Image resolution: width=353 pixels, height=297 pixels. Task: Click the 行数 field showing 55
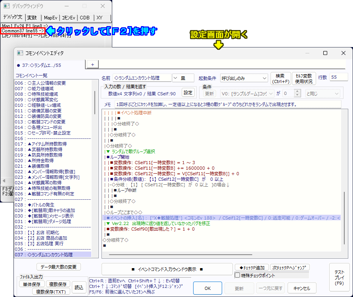339,77
